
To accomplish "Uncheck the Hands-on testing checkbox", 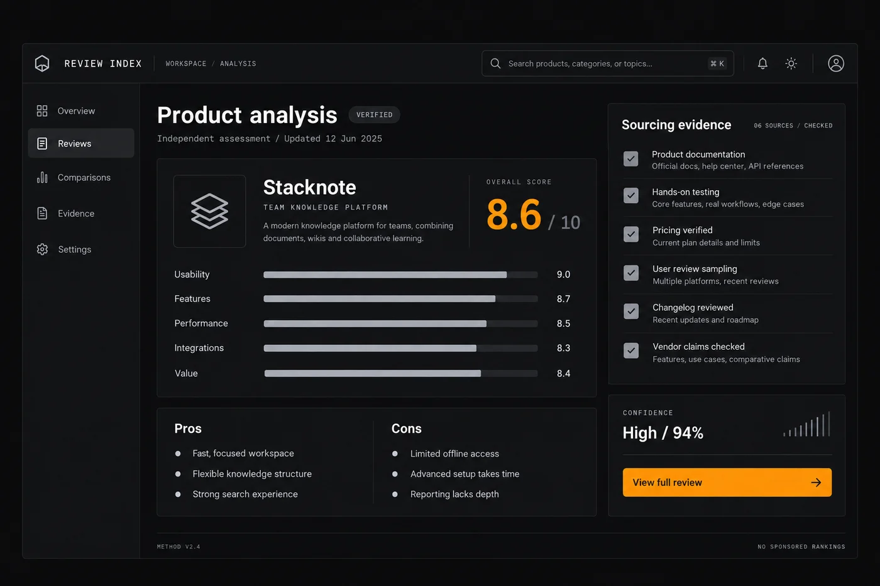I will (631, 195).
